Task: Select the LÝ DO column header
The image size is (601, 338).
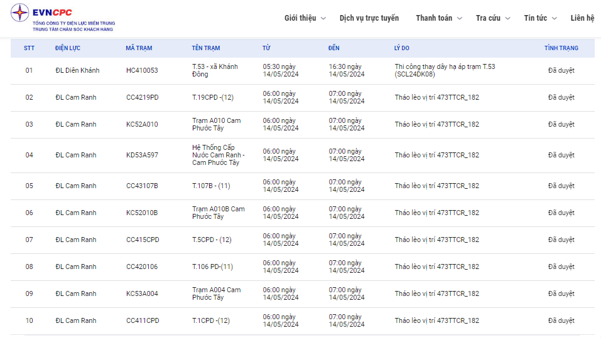Action: (402, 48)
